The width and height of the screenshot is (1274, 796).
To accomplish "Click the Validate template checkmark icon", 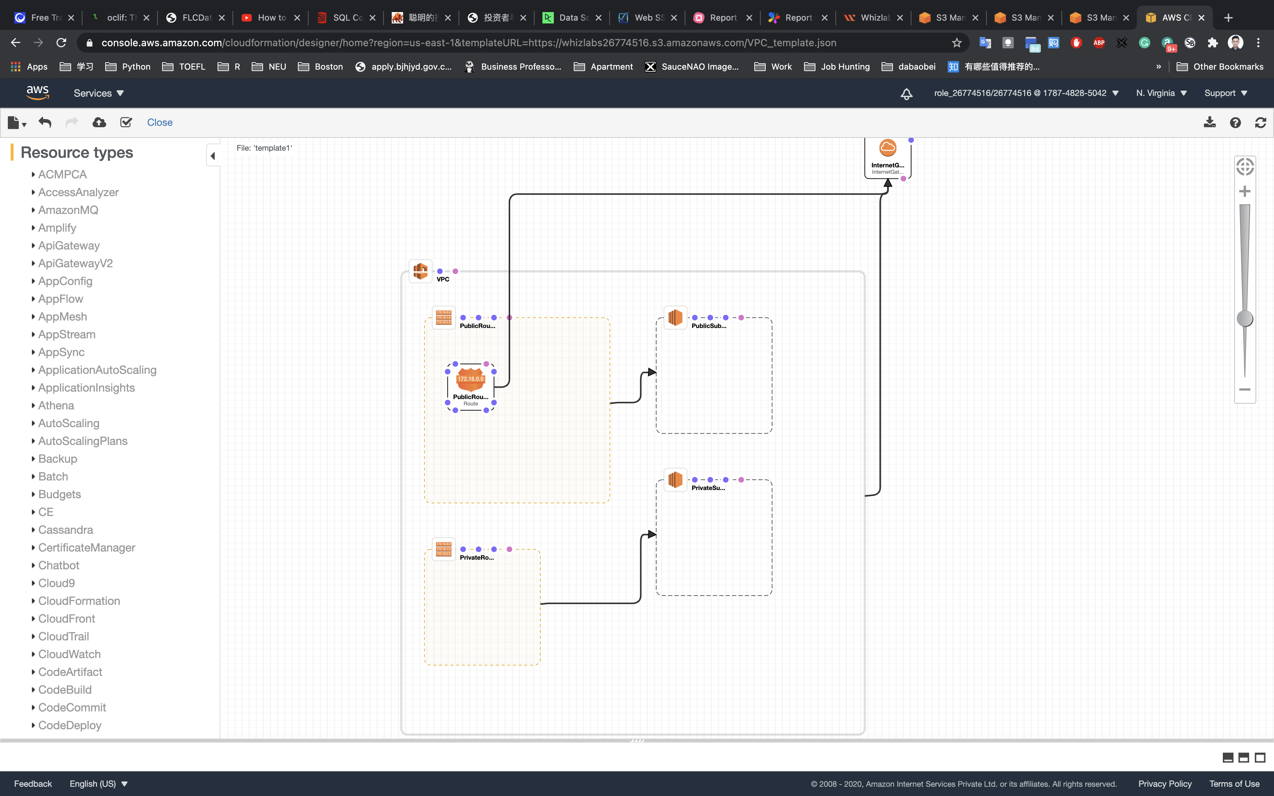I will click(x=126, y=123).
